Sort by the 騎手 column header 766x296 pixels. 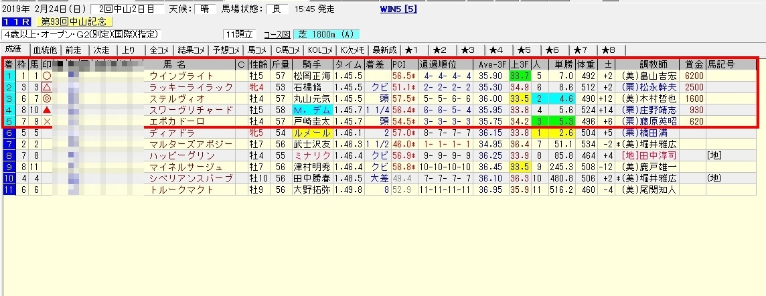click(x=313, y=64)
